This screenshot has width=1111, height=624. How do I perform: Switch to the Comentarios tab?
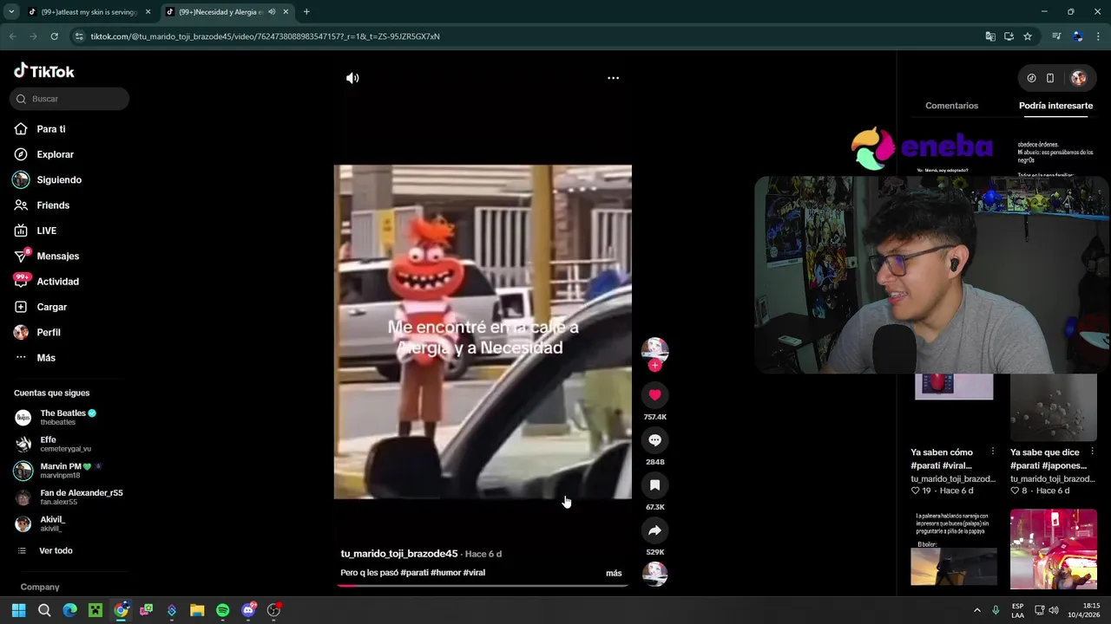pos(951,106)
